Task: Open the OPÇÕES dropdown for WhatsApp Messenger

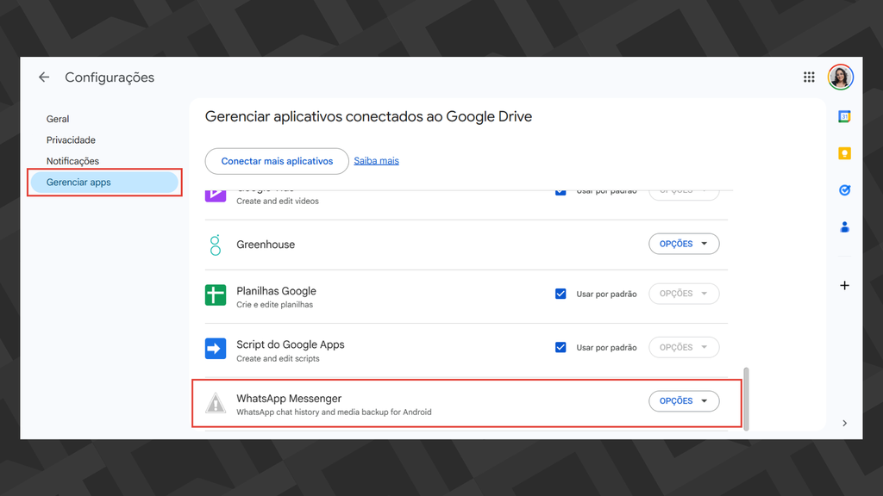Action: click(684, 401)
